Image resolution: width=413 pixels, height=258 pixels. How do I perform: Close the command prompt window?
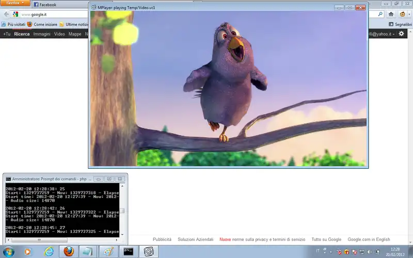(120, 179)
